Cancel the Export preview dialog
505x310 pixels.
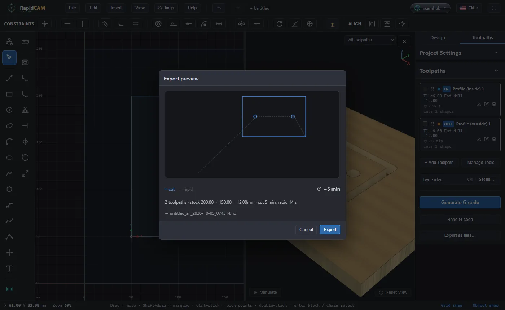pyautogui.click(x=306, y=230)
